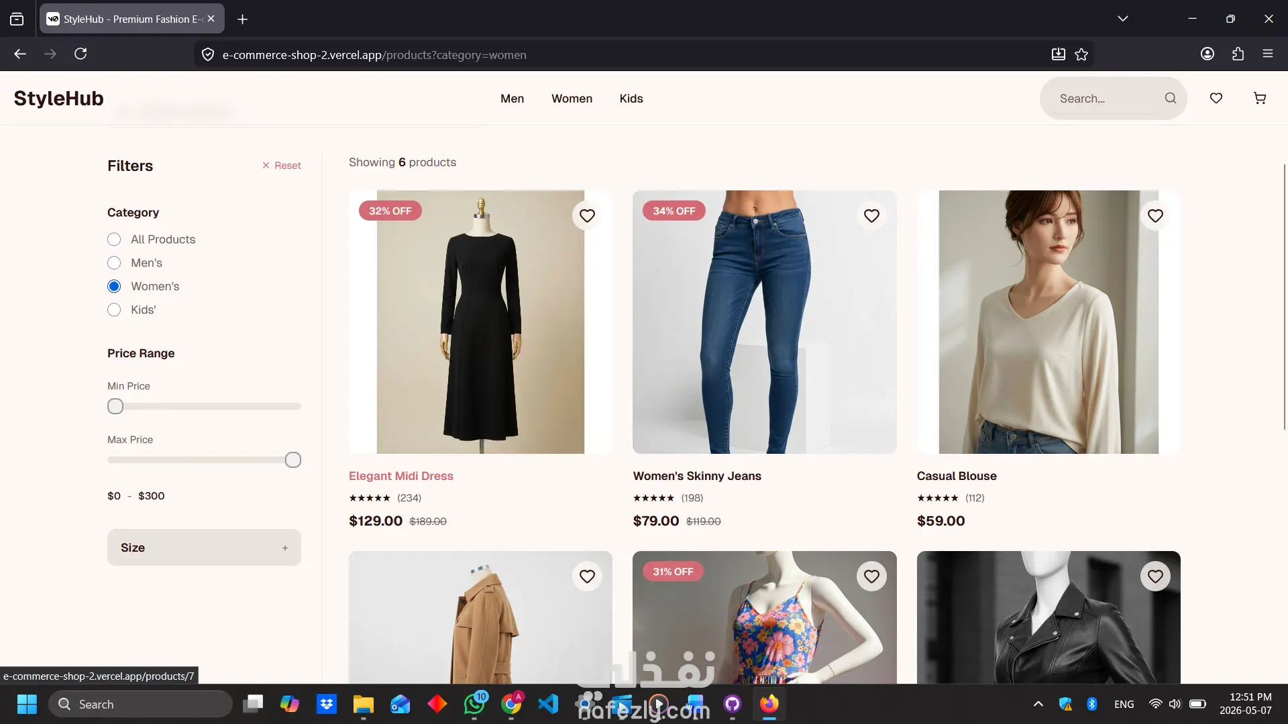Add Elegant Midi Dress to wishlist
The image size is (1288, 724).
[x=587, y=216]
